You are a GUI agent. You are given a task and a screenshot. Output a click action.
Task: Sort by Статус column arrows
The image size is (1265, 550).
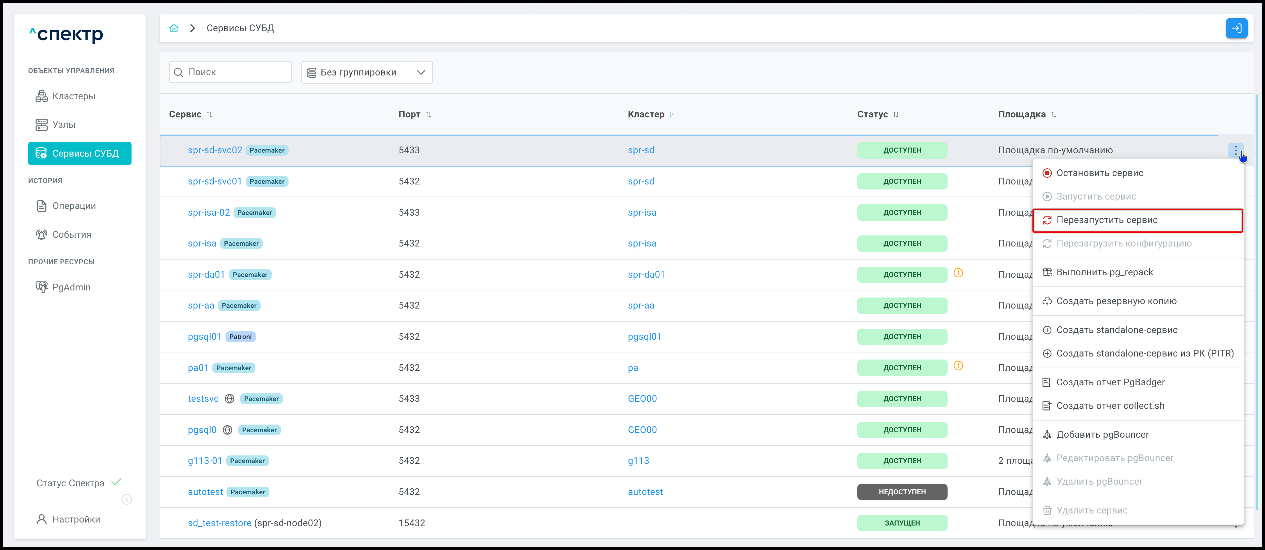[896, 115]
